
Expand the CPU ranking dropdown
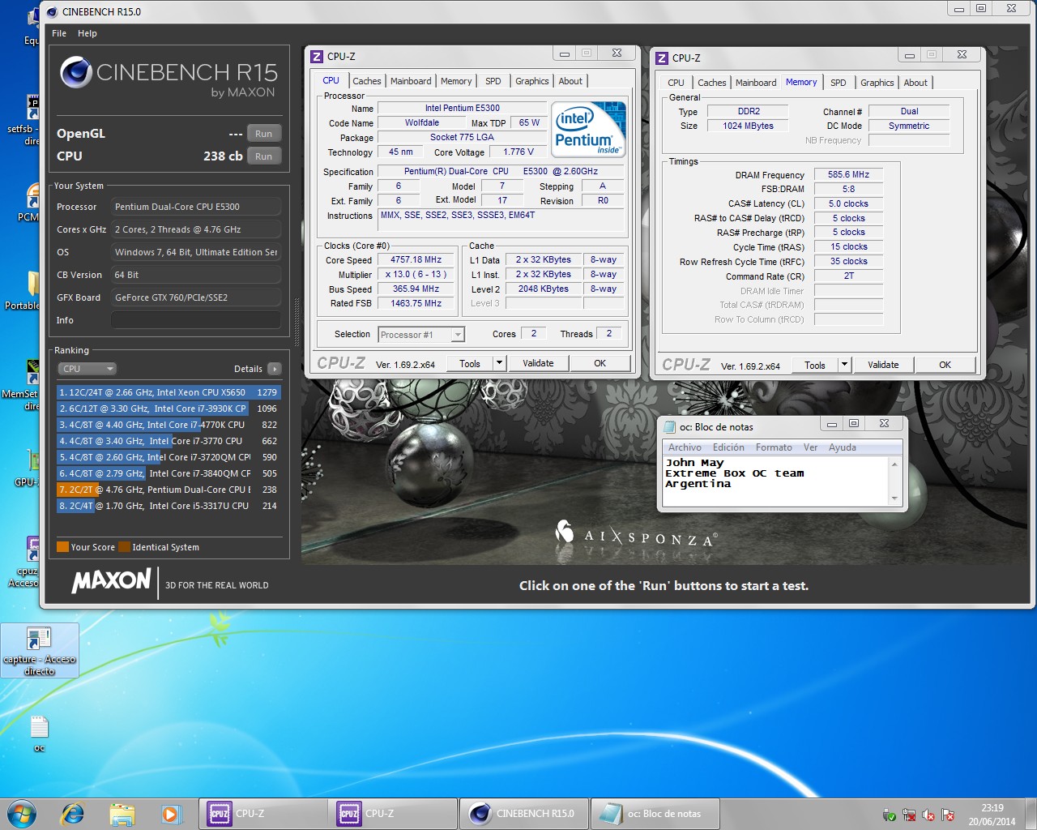point(87,369)
